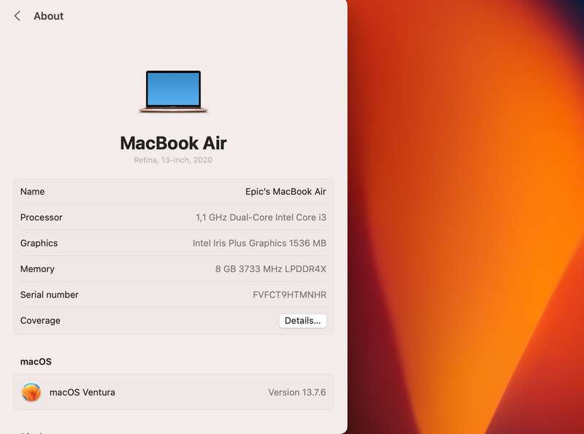Click the 'Processor' row label
This screenshot has width=584, height=434.
coord(42,217)
